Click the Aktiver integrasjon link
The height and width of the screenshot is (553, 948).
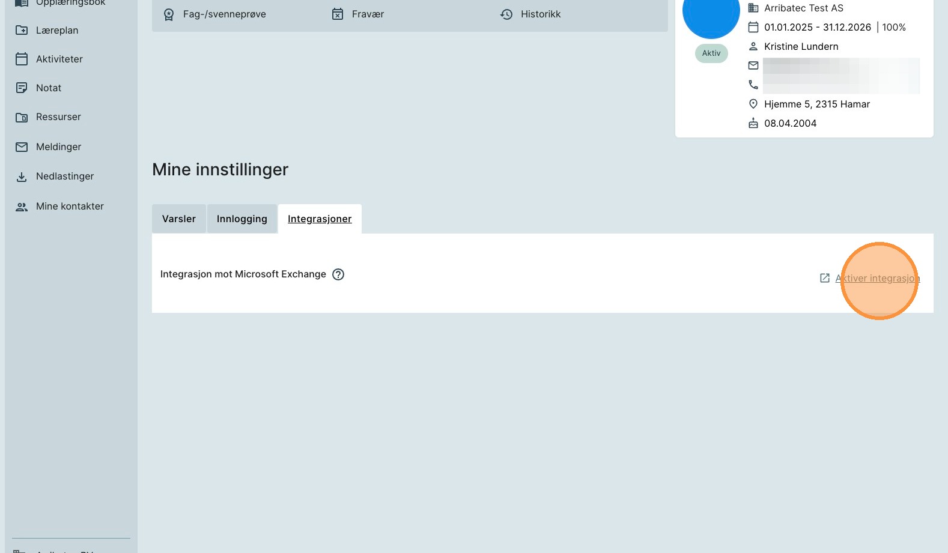(877, 278)
